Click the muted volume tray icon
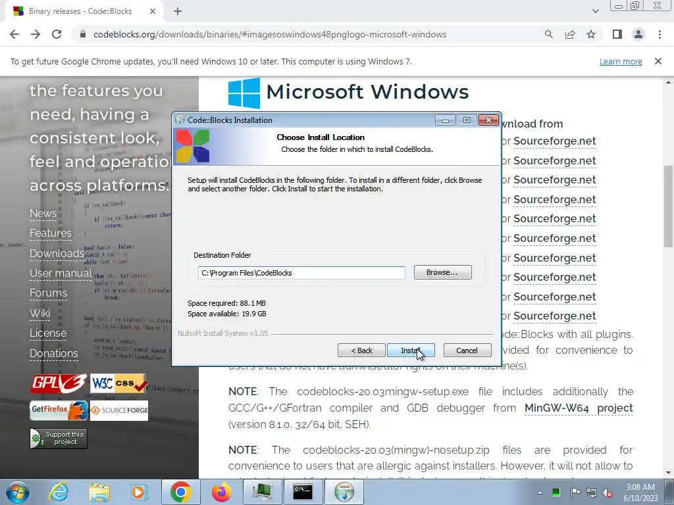 [608, 493]
